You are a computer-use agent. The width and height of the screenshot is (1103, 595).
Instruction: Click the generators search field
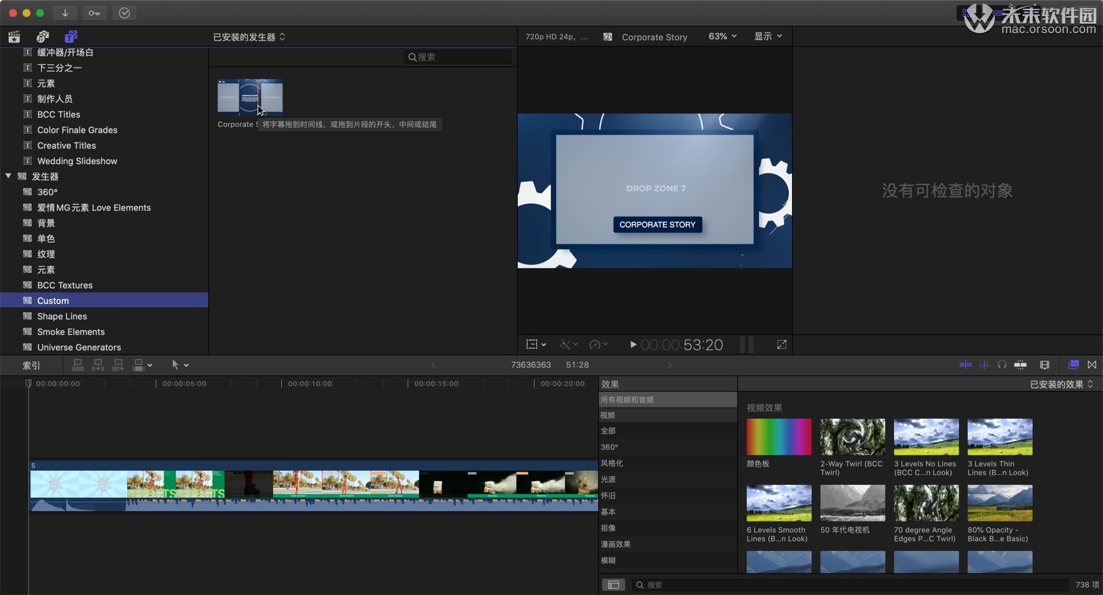459,57
